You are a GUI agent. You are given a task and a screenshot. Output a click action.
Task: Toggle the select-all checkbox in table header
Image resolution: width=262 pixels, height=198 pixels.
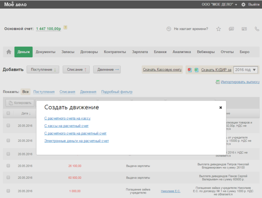[8, 113]
